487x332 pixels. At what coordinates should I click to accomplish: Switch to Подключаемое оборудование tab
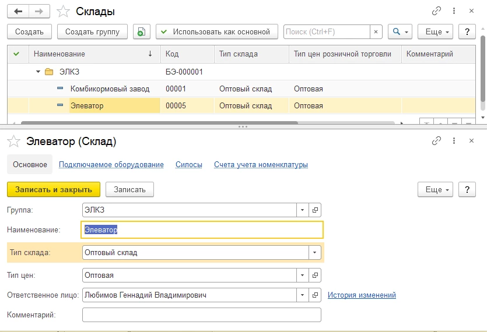111,165
